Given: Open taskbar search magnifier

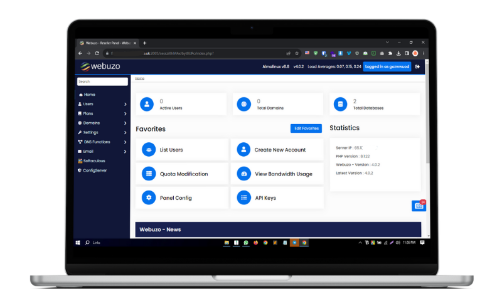Looking at the screenshot, I should tap(87, 242).
